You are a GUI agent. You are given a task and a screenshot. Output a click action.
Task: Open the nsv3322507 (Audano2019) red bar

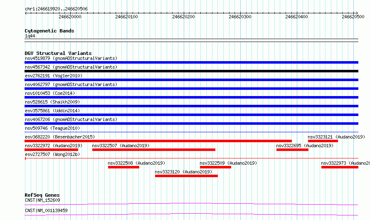(x=154, y=150)
